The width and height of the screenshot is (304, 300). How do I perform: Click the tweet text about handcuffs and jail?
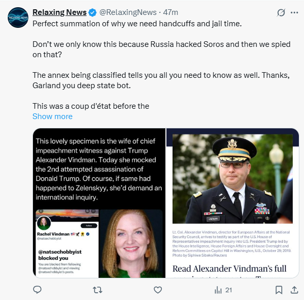(137, 24)
